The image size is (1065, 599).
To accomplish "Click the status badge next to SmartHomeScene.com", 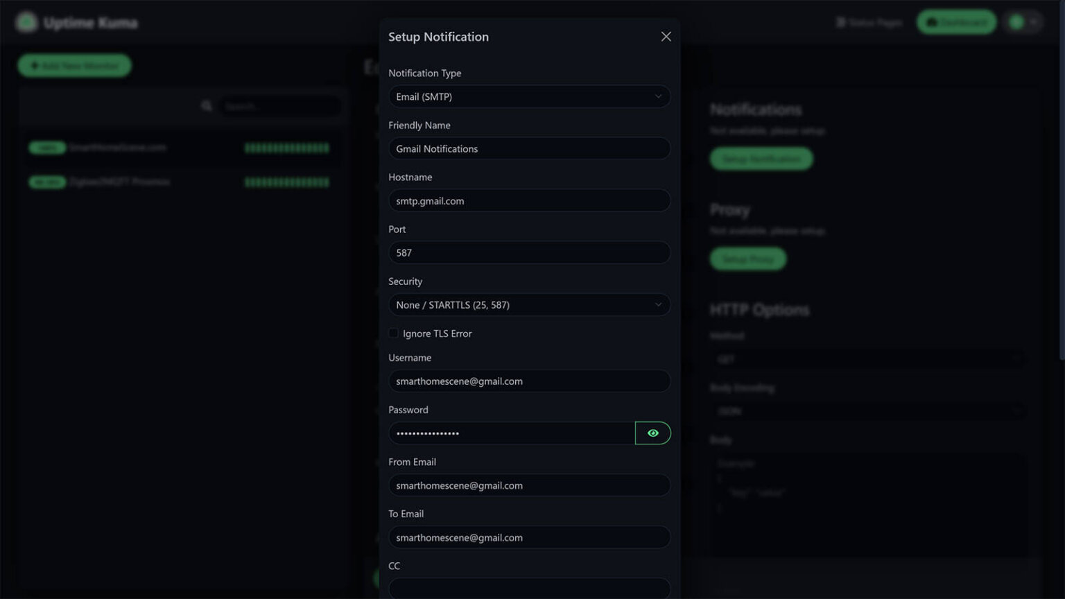I will pyautogui.click(x=47, y=148).
